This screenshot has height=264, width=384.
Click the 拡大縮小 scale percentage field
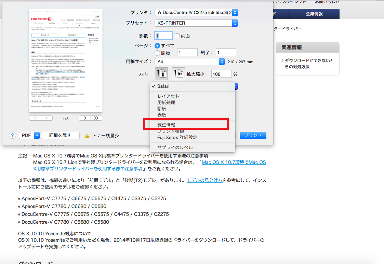point(221,74)
